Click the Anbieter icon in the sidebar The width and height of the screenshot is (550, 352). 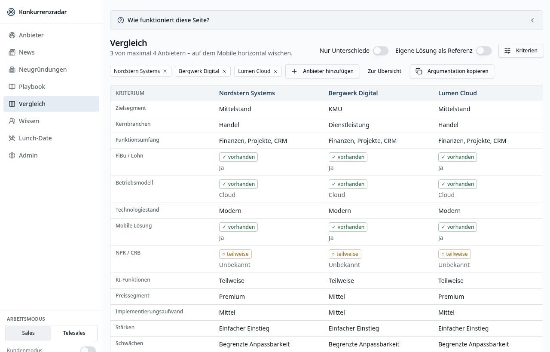click(x=12, y=35)
